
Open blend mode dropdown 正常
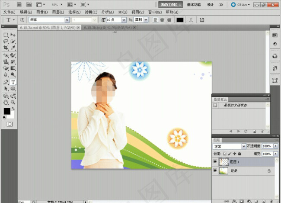point(243,146)
